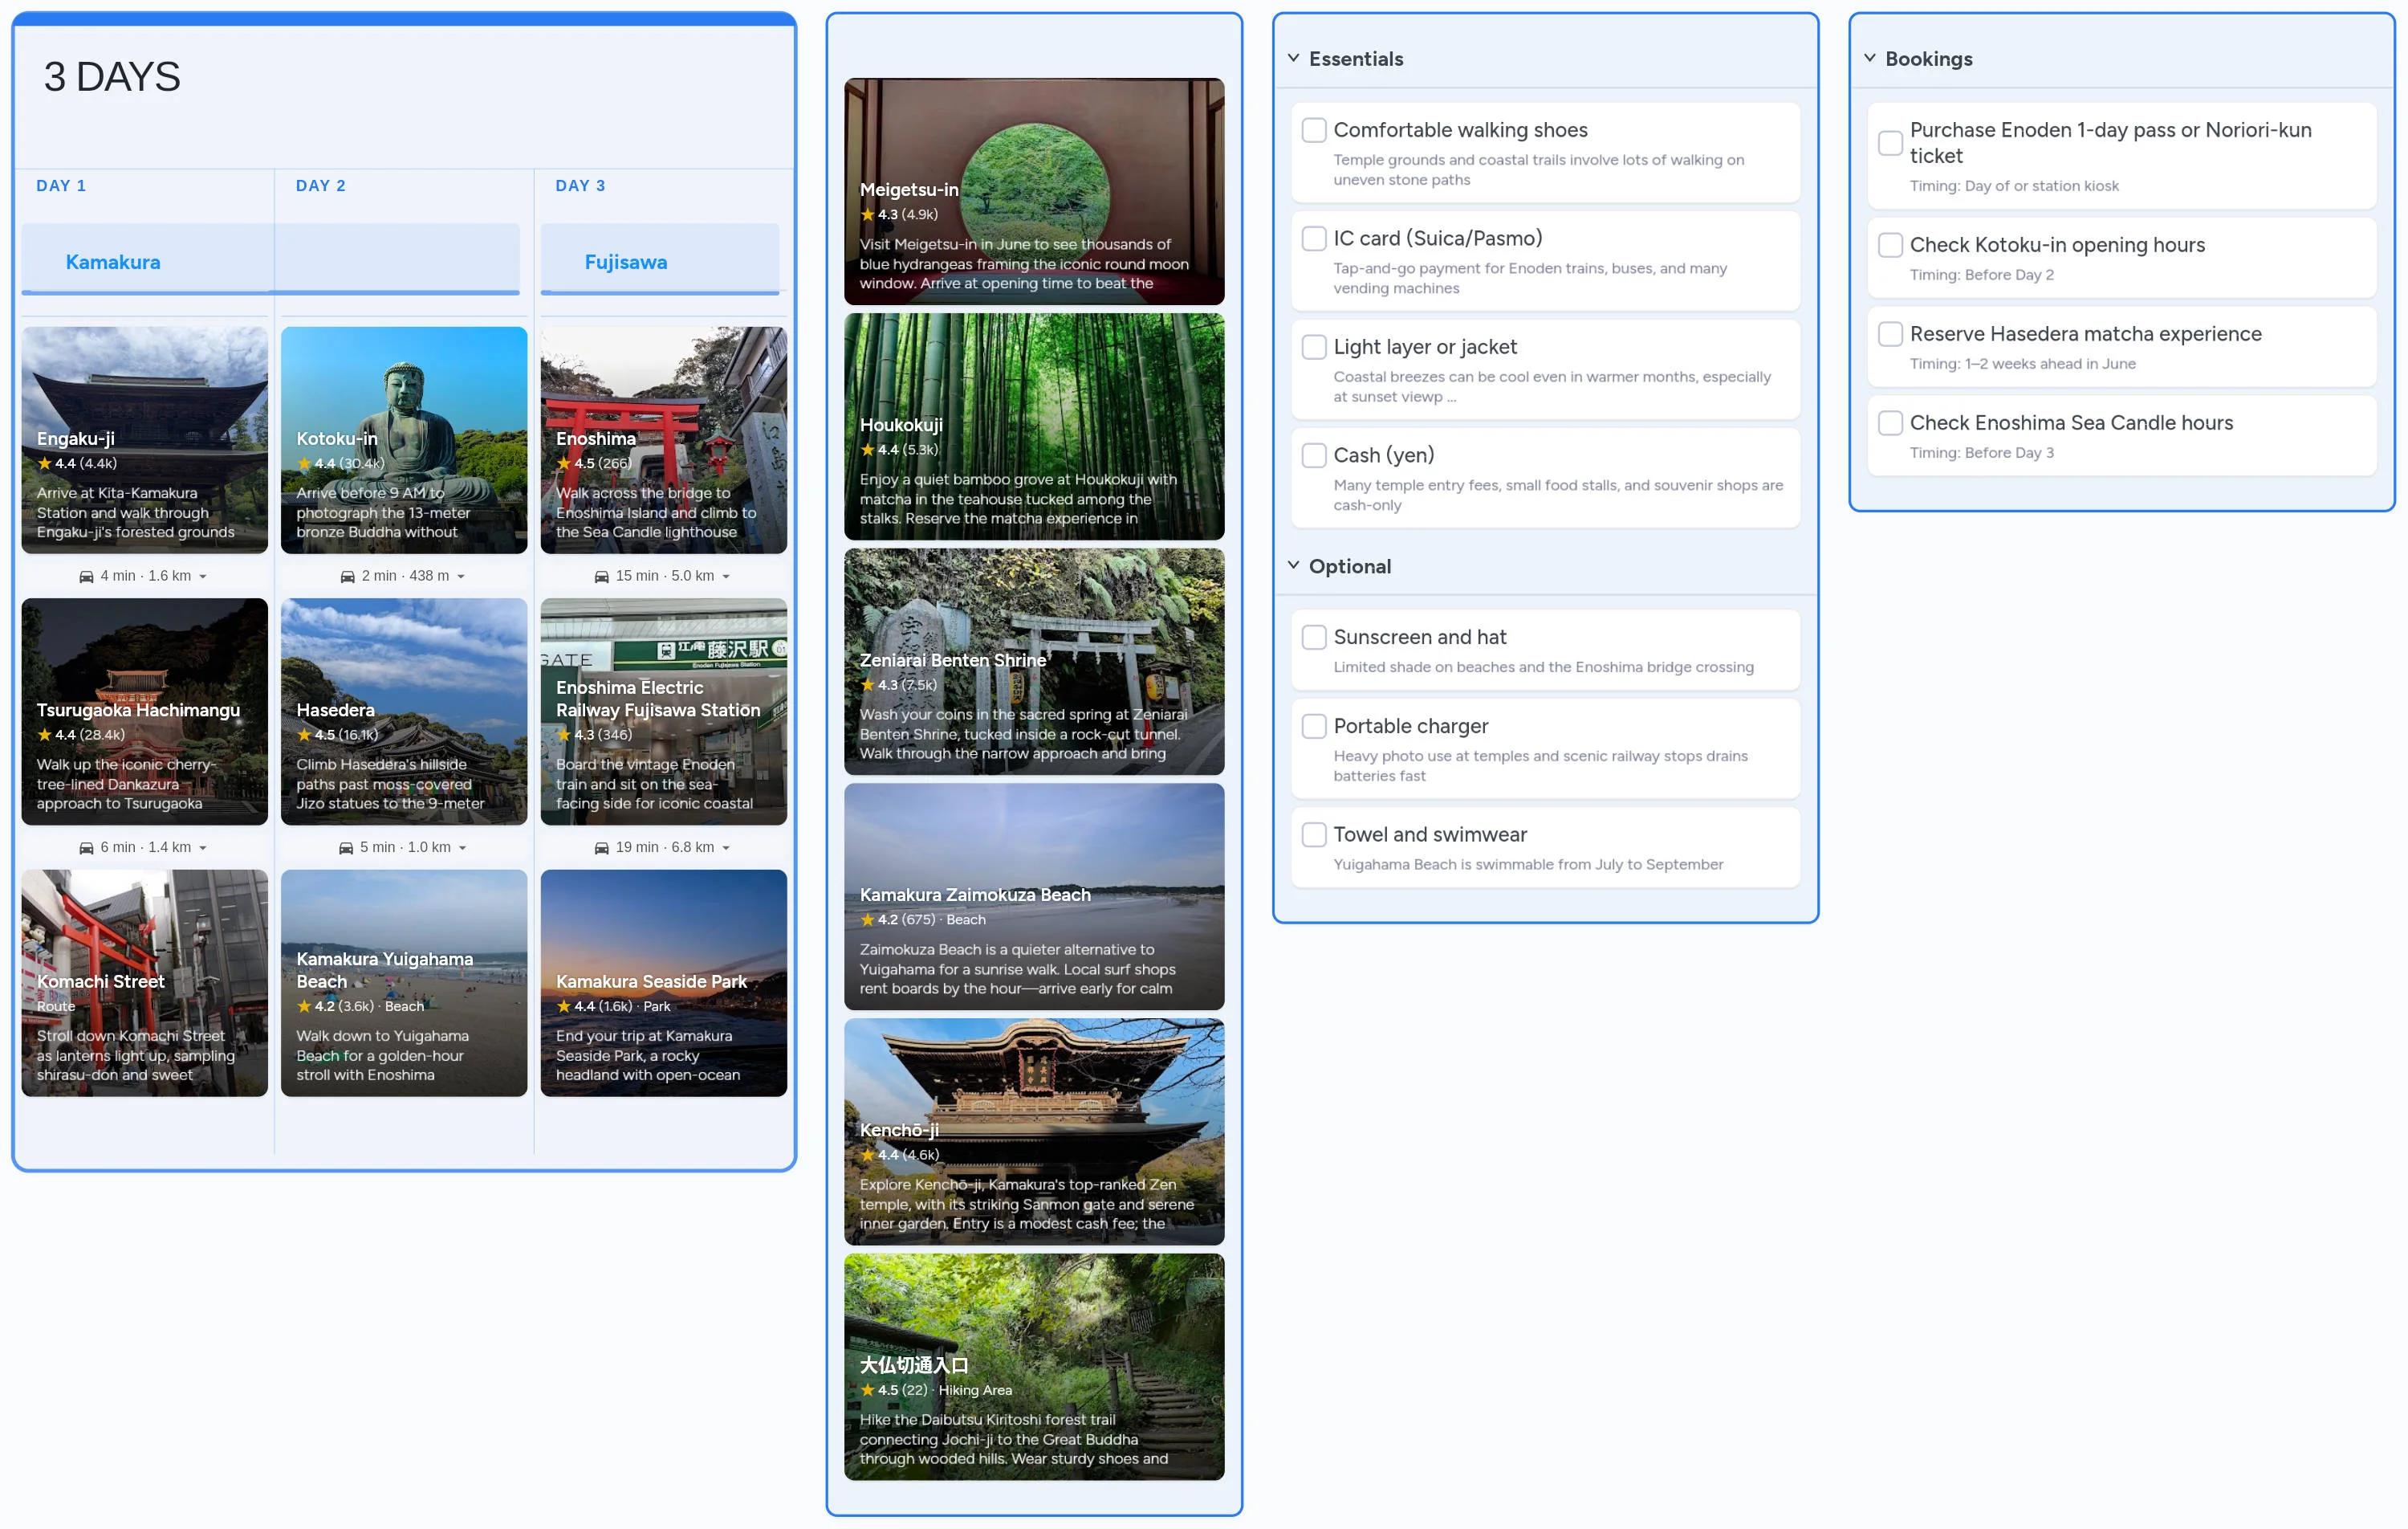Click the star rating icon on Meigetsu-in card
The image size is (2408, 1529).
(x=867, y=214)
